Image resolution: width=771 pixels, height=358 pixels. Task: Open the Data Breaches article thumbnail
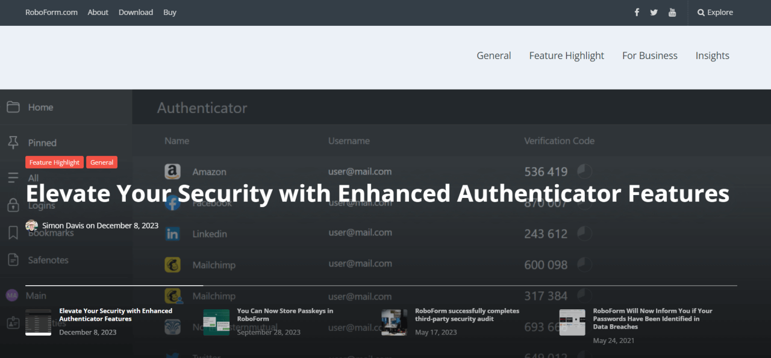[x=572, y=322]
